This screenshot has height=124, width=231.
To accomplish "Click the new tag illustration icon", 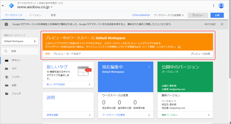I will click(x=85, y=71).
